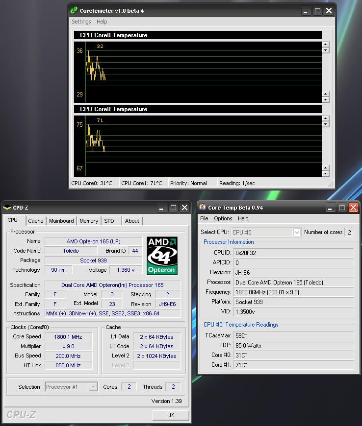Open Core Temp File menu
The width and height of the screenshot is (362, 426).
(x=204, y=218)
